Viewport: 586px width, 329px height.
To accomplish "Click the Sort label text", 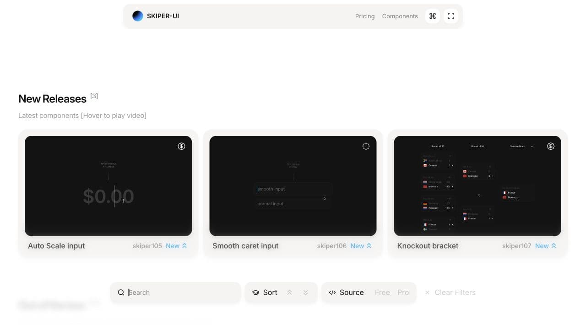I will [x=270, y=292].
